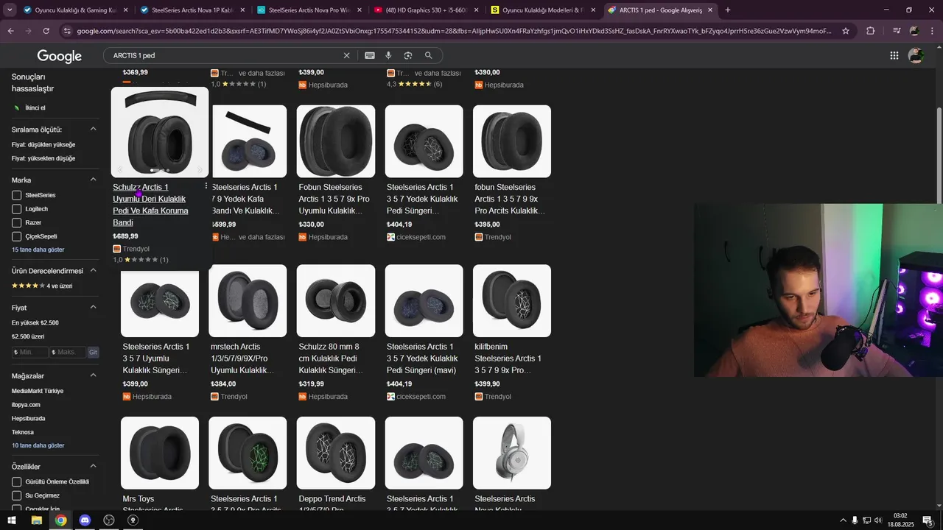Open a new browser tab
Image resolution: width=943 pixels, height=530 pixels.
click(x=728, y=10)
